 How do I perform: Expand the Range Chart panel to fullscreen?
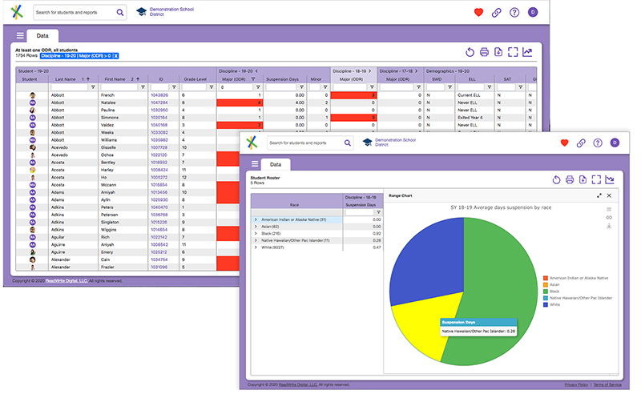click(x=599, y=195)
